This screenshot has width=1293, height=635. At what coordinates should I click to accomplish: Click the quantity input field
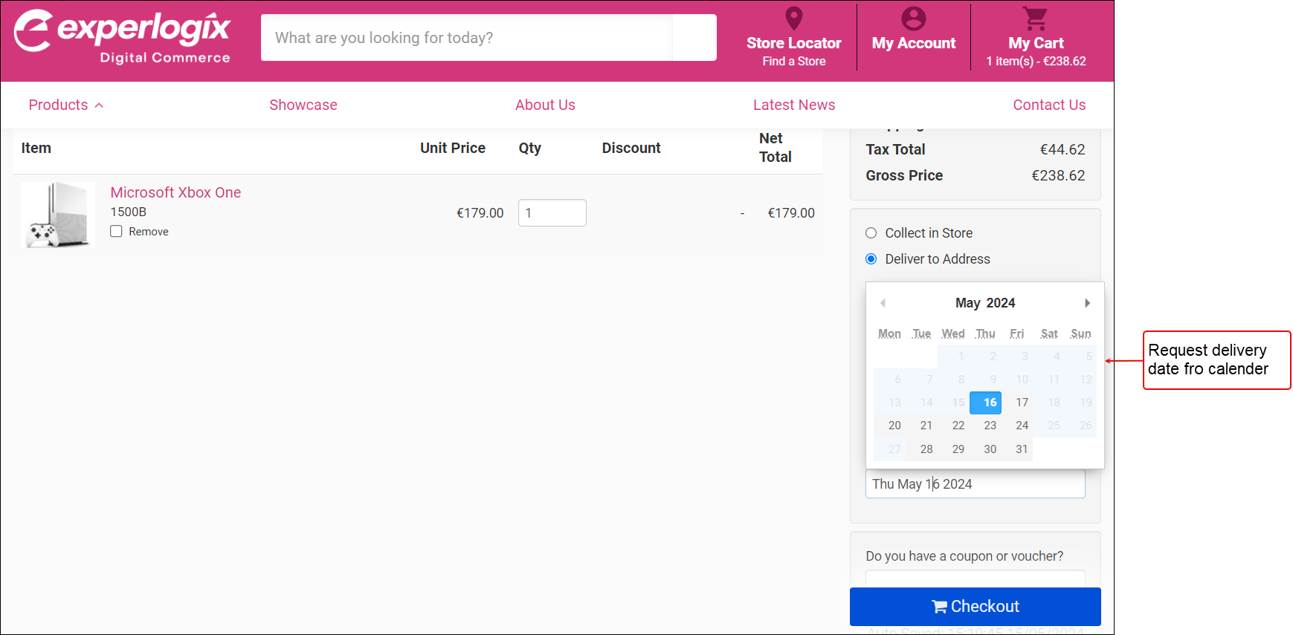pos(552,213)
